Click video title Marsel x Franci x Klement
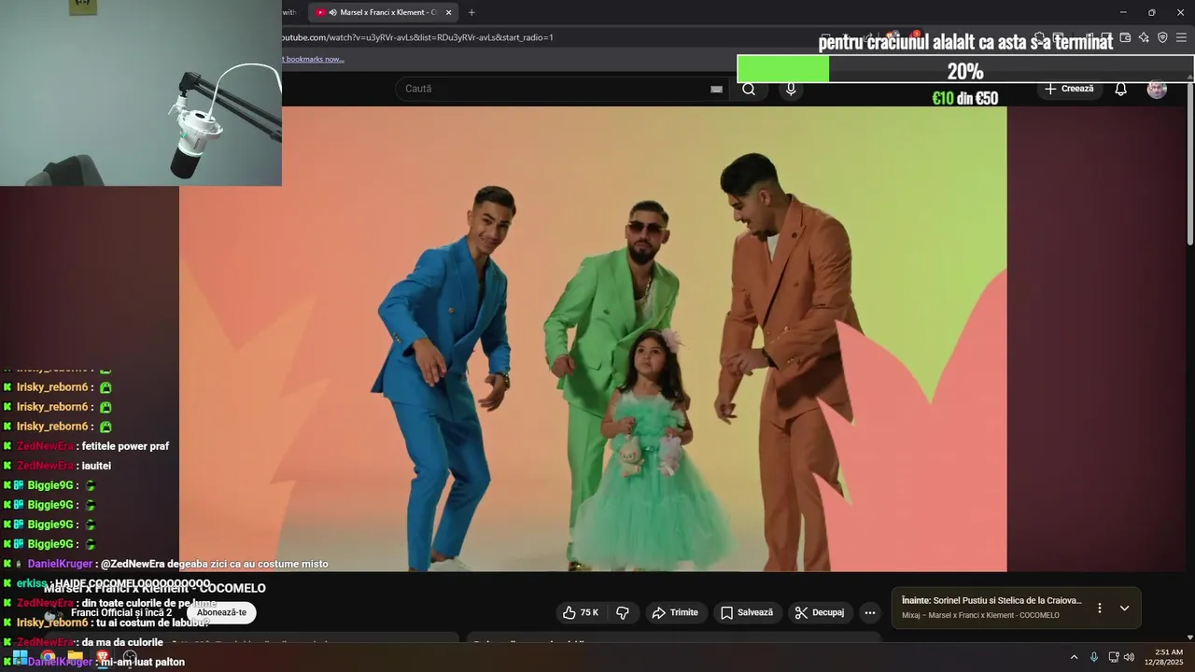 155,588
